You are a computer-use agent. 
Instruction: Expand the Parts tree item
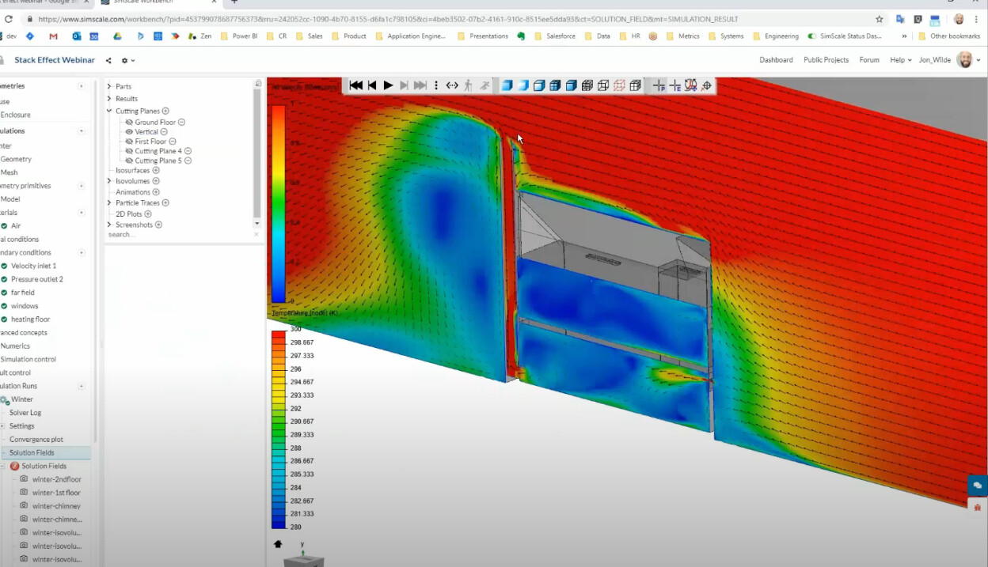108,86
